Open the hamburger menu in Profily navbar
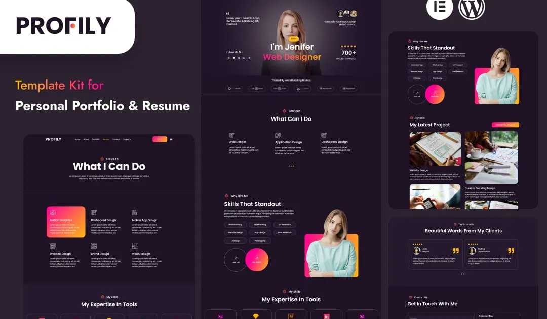547x319 pixels. click(x=171, y=139)
